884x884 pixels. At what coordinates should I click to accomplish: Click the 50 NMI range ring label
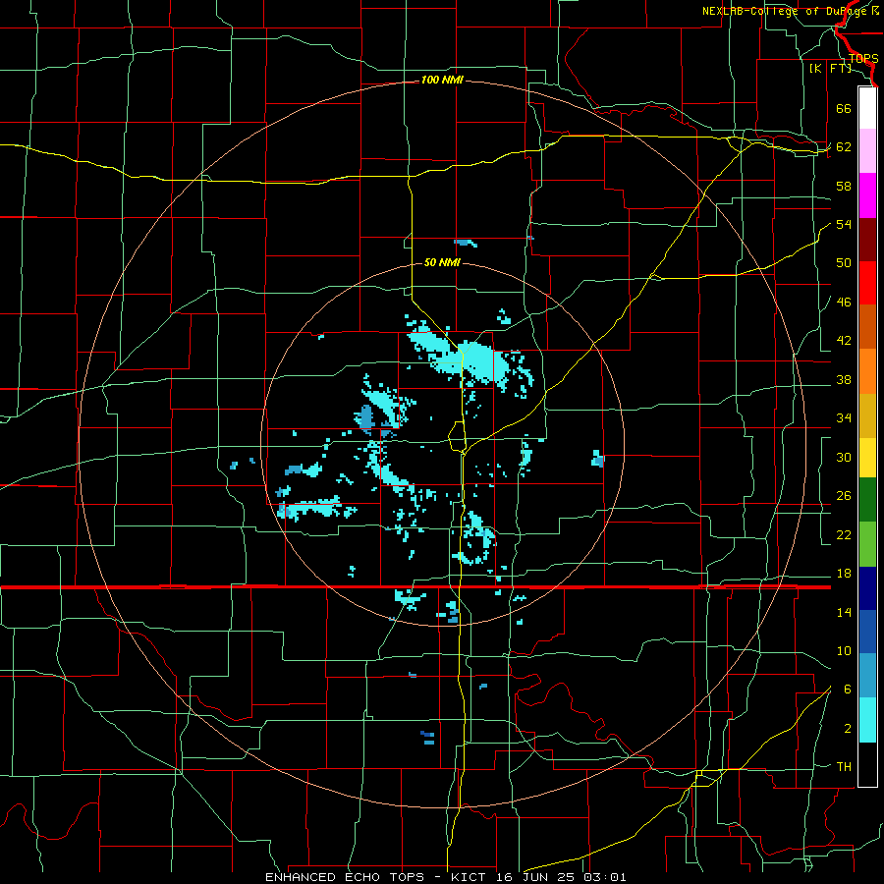(442, 262)
